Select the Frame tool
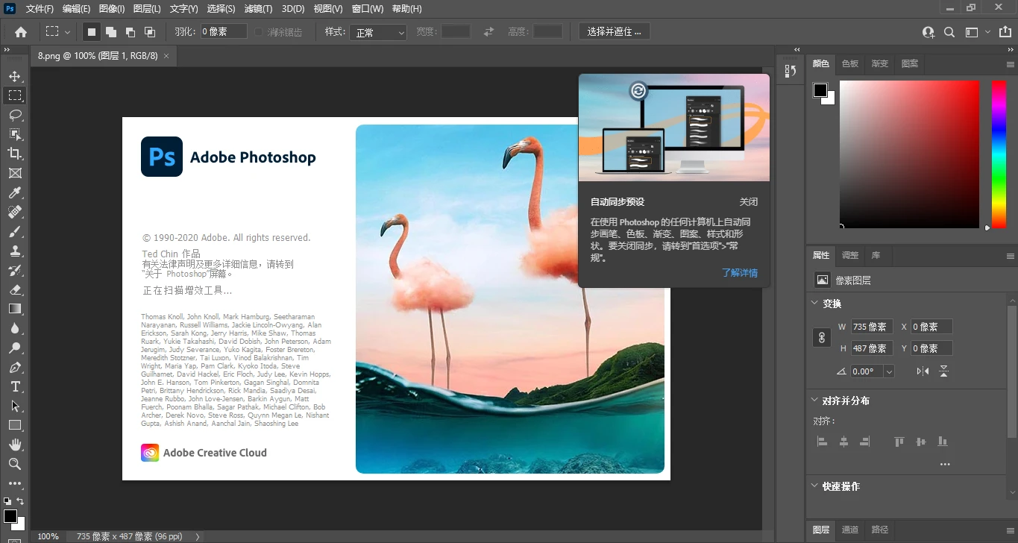This screenshot has height=543, width=1018. point(15,173)
